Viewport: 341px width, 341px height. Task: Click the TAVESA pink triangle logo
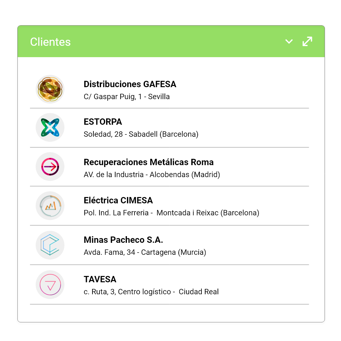click(50, 285)
